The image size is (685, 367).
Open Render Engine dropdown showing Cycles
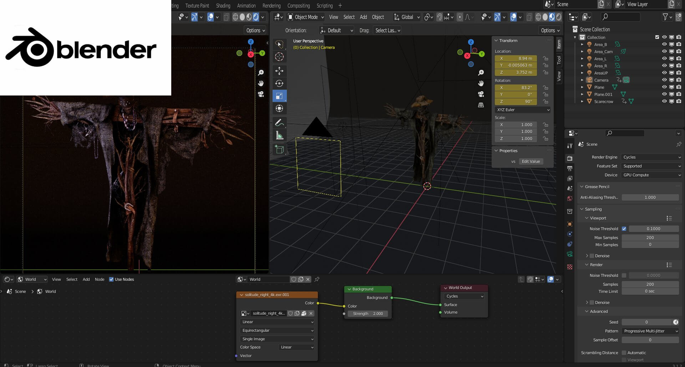651,157
